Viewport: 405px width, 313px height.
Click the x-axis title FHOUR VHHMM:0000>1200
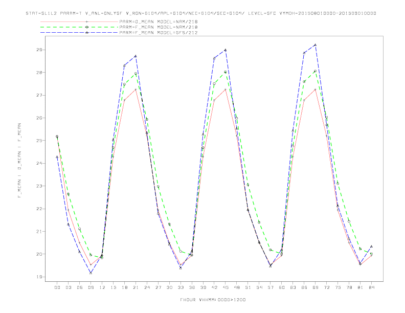click(x=213, y=300)
